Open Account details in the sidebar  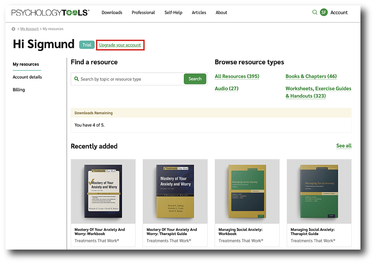point(27,77)
